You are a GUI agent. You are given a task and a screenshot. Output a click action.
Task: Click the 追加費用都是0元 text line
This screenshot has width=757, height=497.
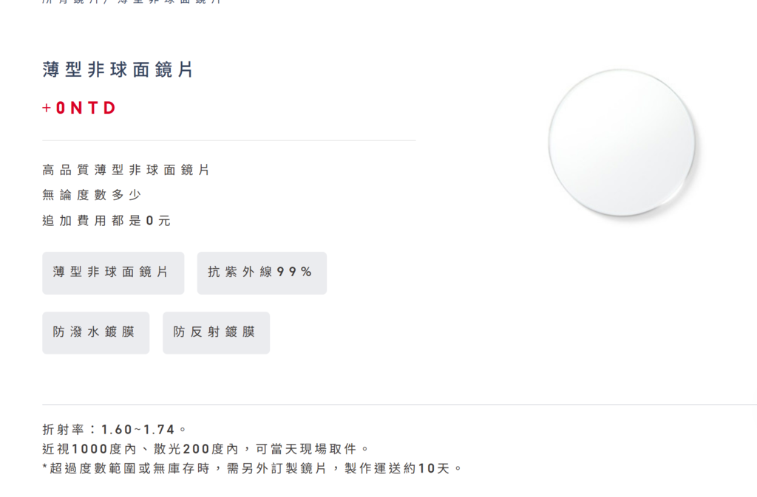click(106, 220)
